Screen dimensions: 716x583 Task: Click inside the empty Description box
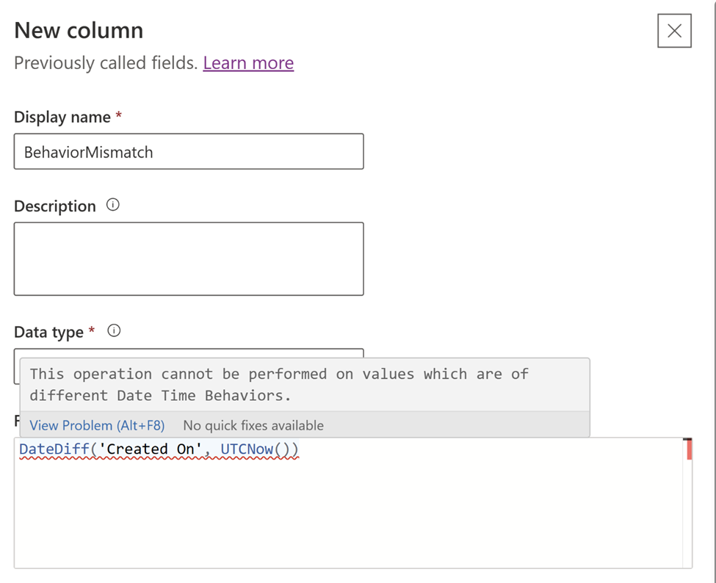tap(189, 258)
